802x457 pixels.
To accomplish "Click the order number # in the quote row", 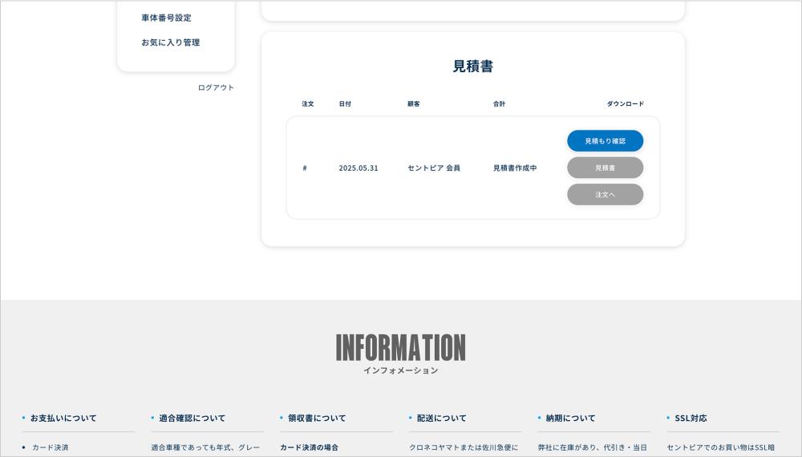I will coord(305,168).
